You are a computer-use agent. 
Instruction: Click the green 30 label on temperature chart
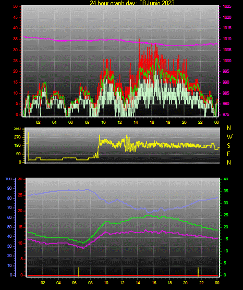click(x=226, y=203)
